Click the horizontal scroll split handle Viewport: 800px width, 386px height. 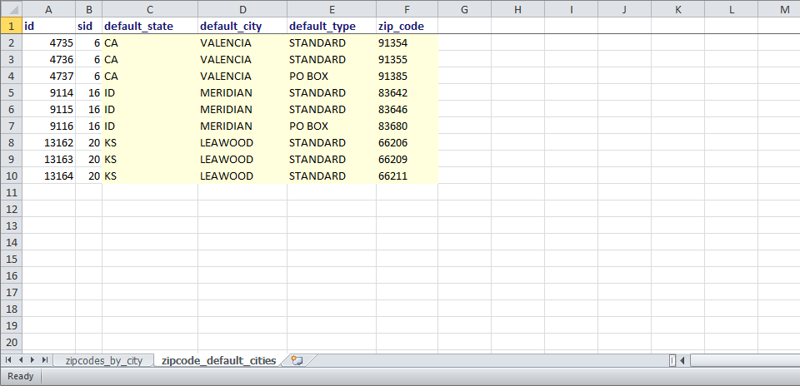pos(672,360)
